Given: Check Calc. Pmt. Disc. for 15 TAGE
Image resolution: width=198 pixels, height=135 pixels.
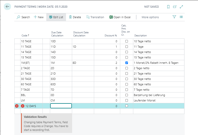Looking at the screenshot, I should pos(127,57).
